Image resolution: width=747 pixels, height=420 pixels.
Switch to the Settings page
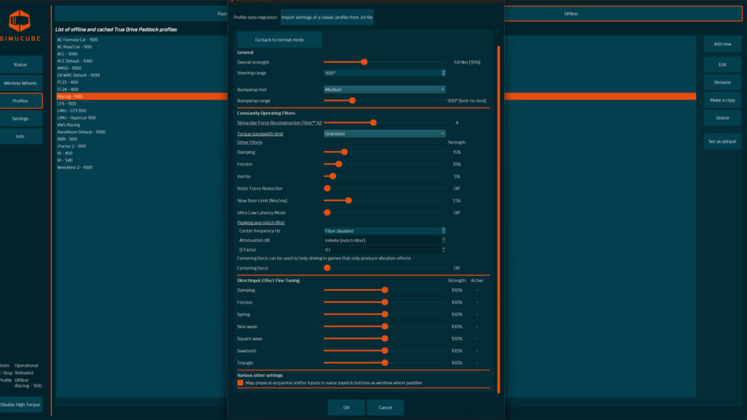pos(20,118)
